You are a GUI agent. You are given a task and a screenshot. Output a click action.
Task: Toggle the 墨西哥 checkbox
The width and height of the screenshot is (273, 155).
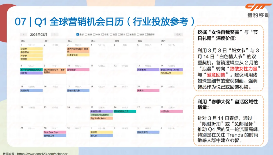146,34
